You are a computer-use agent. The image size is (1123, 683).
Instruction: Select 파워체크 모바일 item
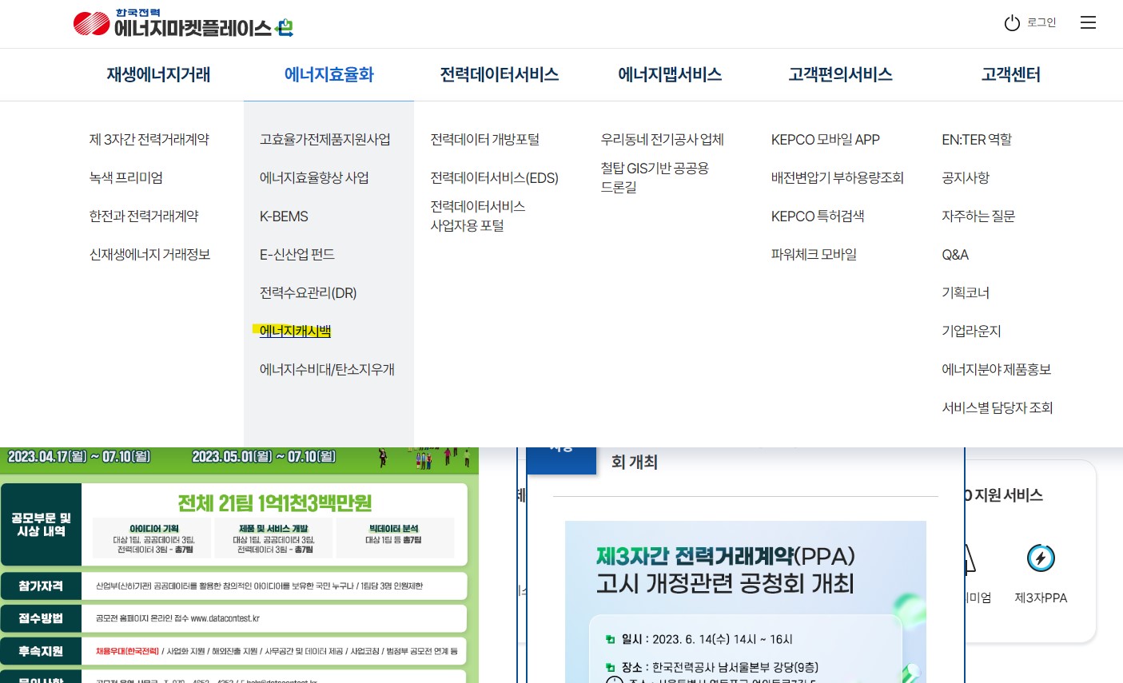[x=814, y=255]
